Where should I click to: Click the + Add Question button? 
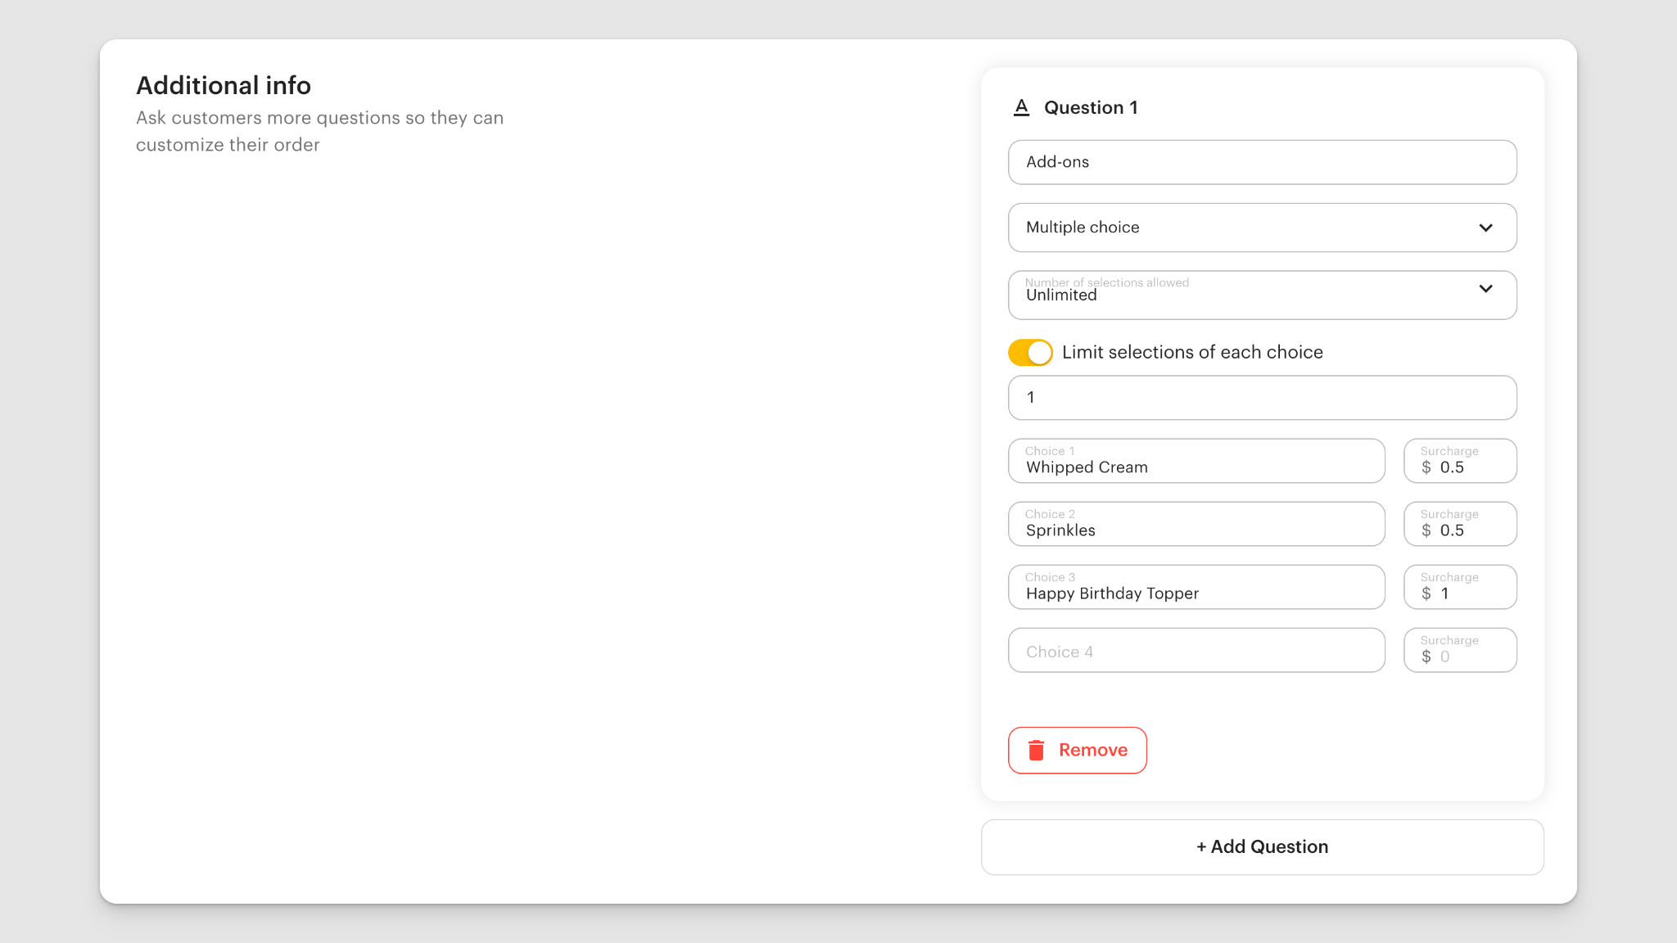1262,846
